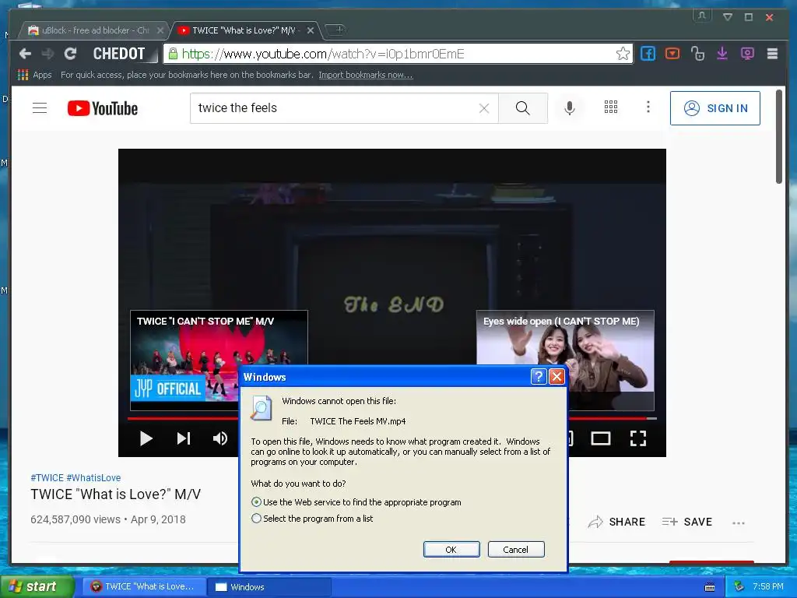Bookmark page with star icon
The height and width of the screenshot is (598, 797).
(623, 54)
